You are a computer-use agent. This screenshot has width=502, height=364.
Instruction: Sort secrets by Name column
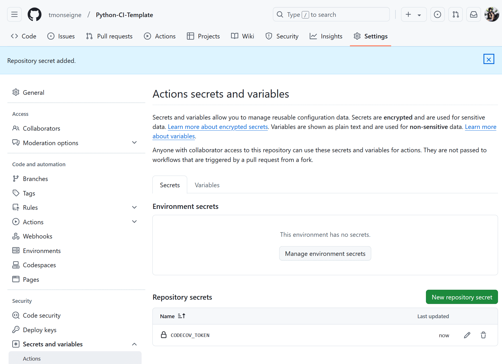[173, 316]
